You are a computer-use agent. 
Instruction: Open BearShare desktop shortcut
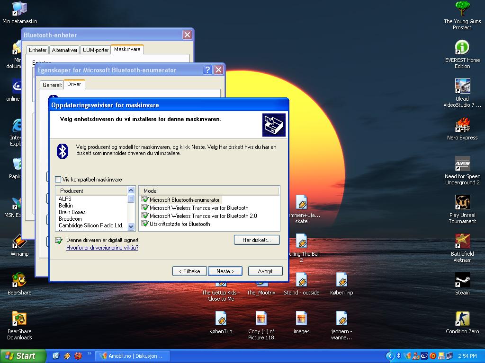pyautogui.click(x=19, y=284)
